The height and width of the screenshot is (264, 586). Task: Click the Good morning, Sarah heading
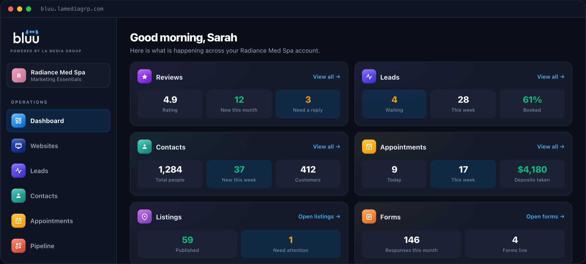click(x=184, y=37)
